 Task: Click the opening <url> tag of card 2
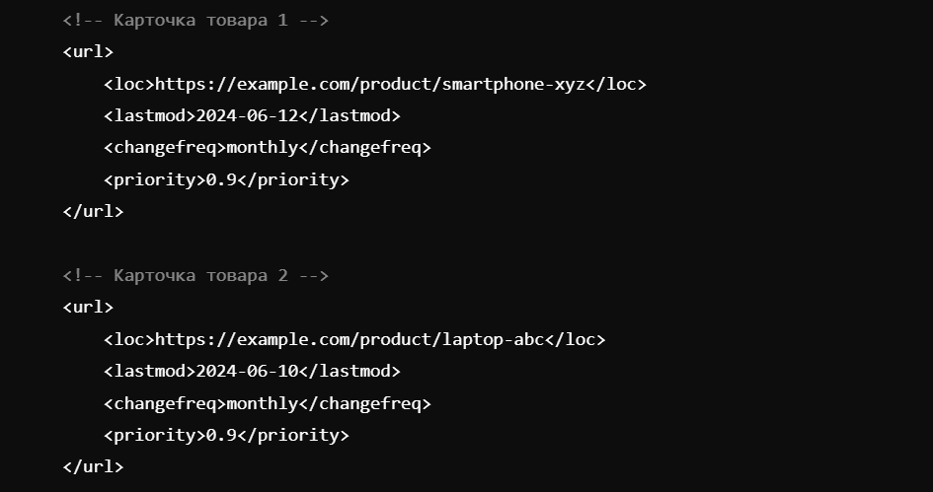[88, 308]
